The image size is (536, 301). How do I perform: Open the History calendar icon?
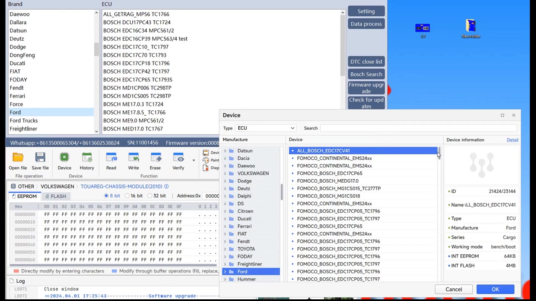87,158
